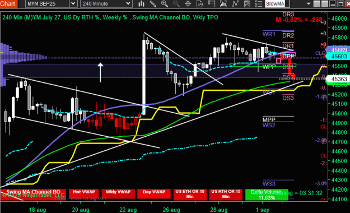The height and width of the screenshot is (213, 350).
Task: Click the white up arrow drawing on chart
Action: (x=100, y=72)
